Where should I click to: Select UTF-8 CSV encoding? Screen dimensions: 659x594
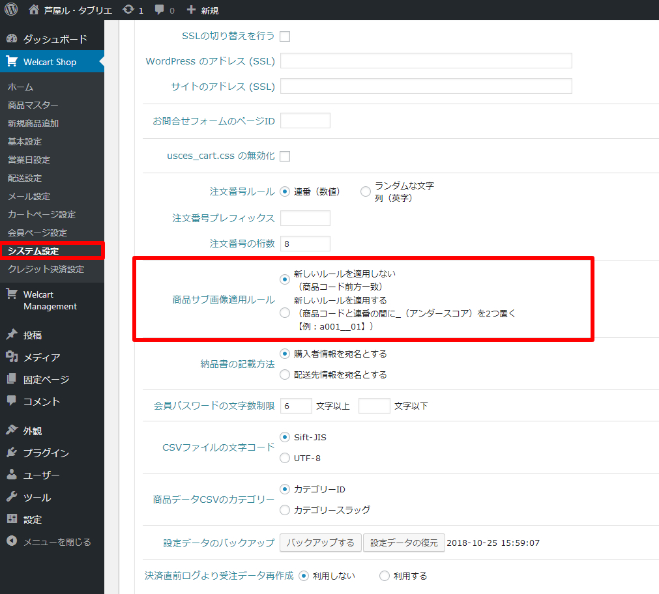285,457
